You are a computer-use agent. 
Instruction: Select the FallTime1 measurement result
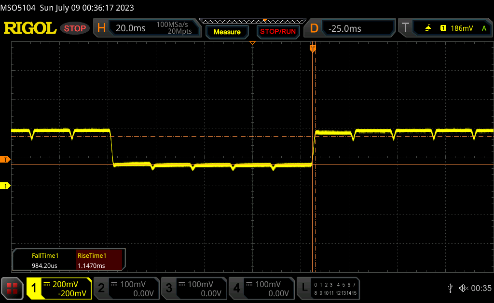pyautogui.click(x=45, y=260)
